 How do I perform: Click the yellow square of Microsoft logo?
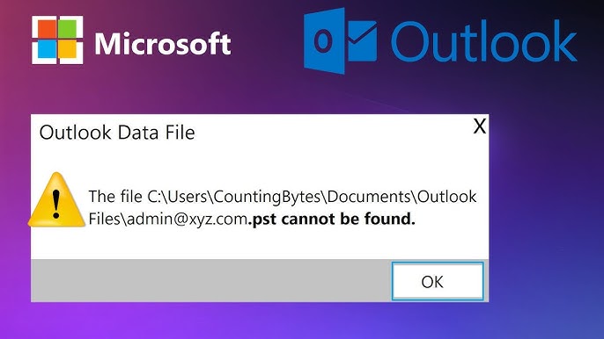coord(68,49)
